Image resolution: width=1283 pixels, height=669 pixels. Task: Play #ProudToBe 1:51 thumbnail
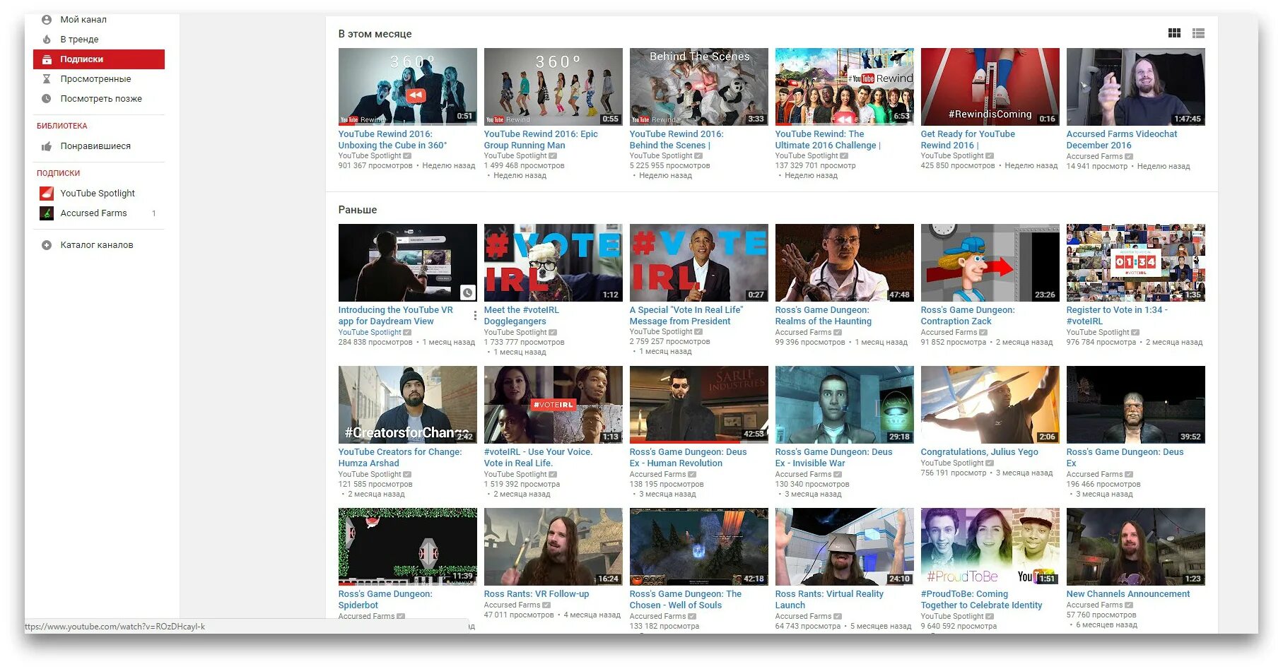click(990, 547)
